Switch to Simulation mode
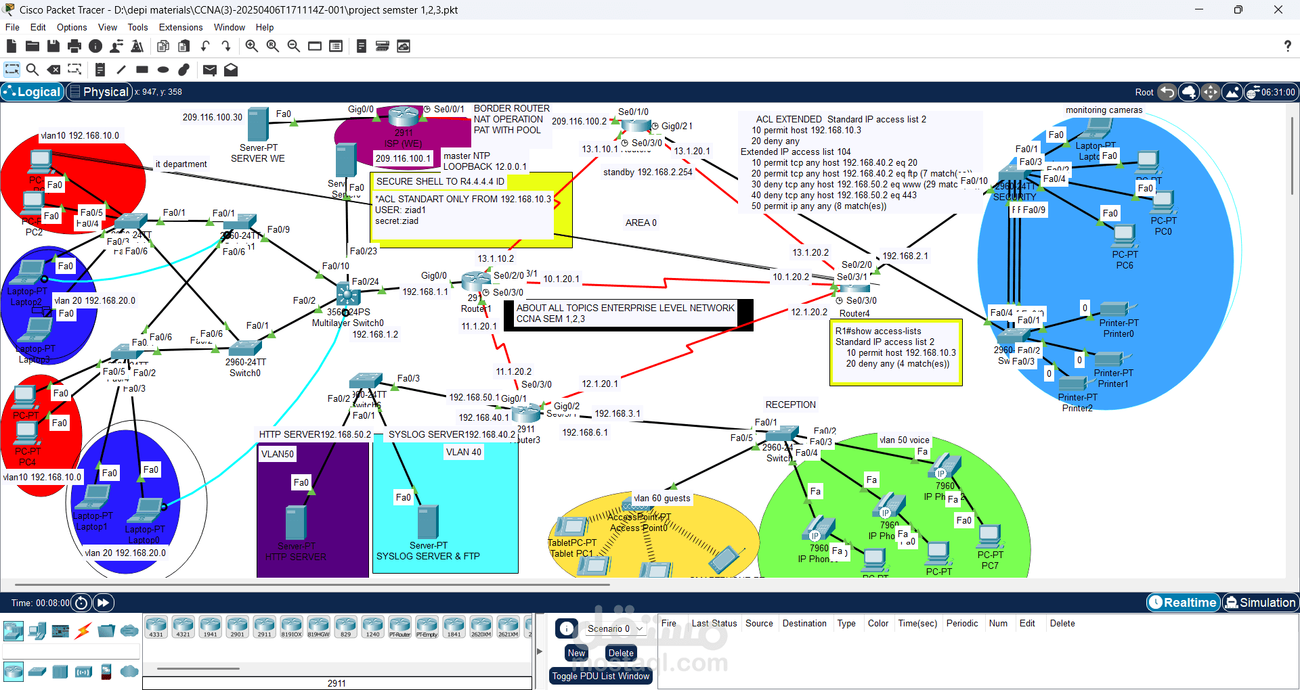1300x690 pixels. pos(1261,602)
